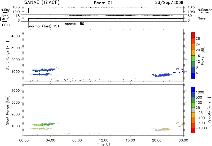Click the 'Power [dB]' color bar label
The height and width of the screenshot is (146, 212).
(x=202, y=56)
